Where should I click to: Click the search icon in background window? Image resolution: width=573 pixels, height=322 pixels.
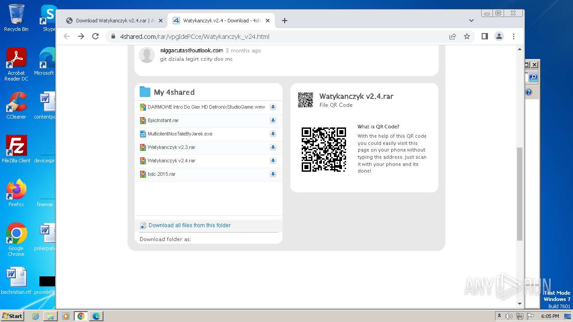533,77
